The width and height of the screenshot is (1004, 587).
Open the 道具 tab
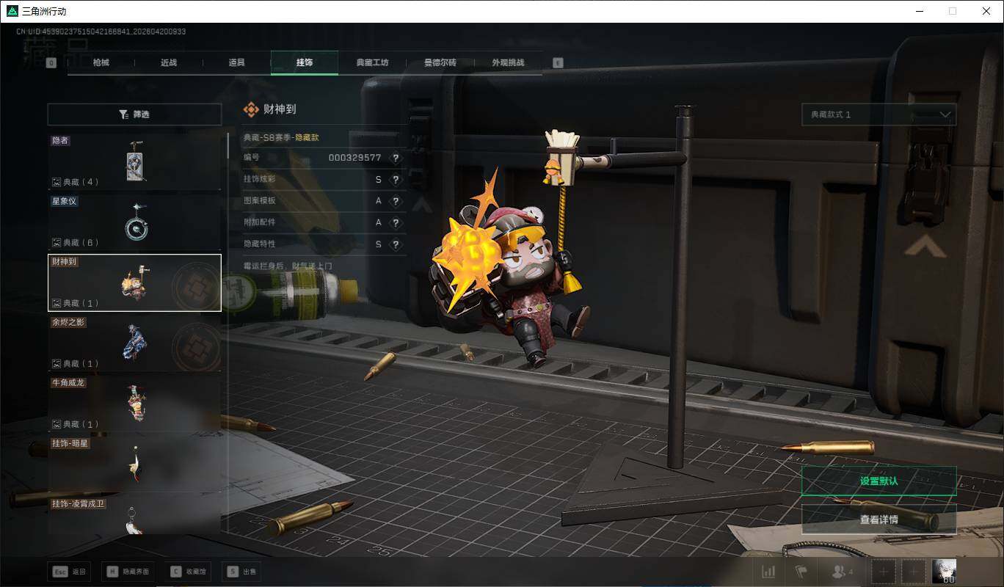click(x=236, y=63)
